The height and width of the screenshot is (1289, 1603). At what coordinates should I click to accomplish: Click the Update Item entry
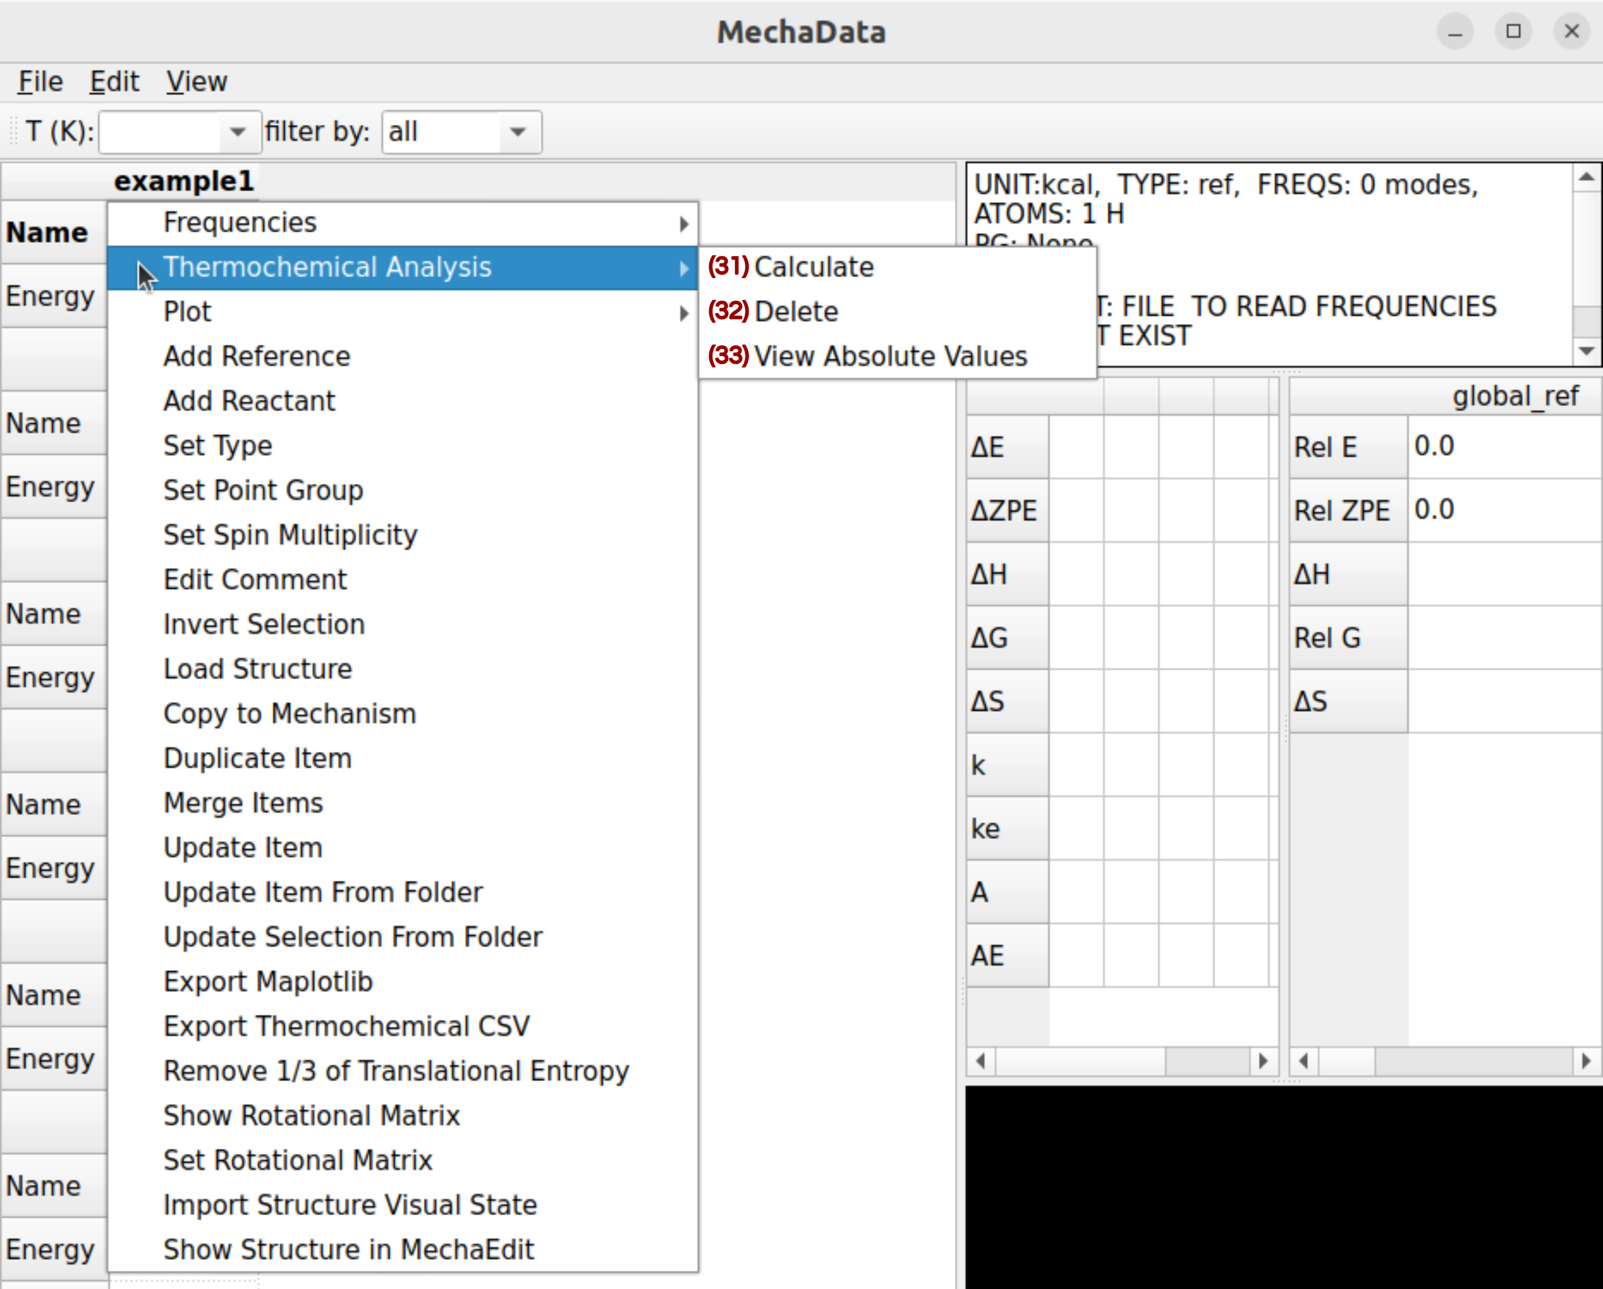pos(403,848)
